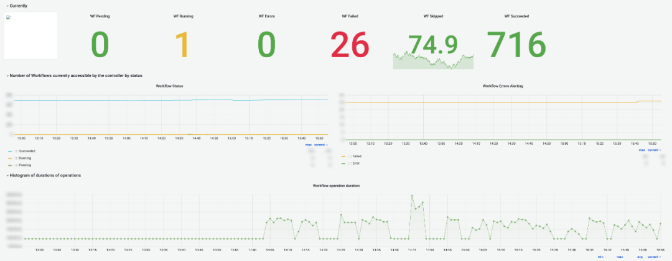Open the WF Skipped panel title menu
This screenshot has height=261, width=672.
tap(433, 16)
